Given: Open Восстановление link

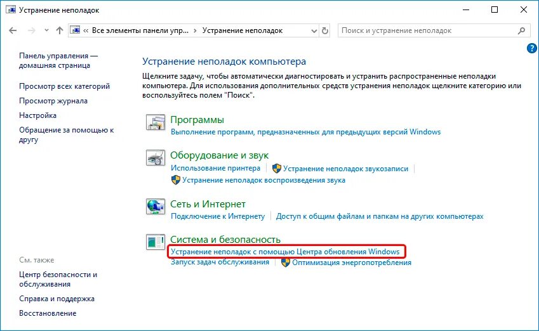Looking at the screenshot, I should [48, 313].
